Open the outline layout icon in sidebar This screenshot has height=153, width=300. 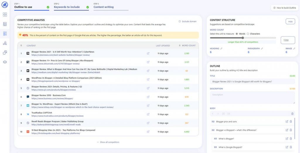(x=5, y=34)
